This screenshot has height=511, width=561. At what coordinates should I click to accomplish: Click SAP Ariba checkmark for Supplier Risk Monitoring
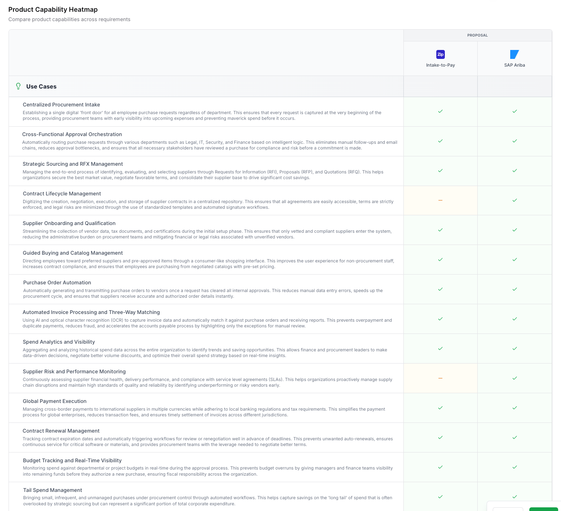(514, 378)
